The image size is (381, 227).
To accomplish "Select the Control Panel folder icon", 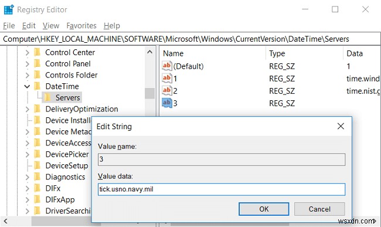I will 37,63.
